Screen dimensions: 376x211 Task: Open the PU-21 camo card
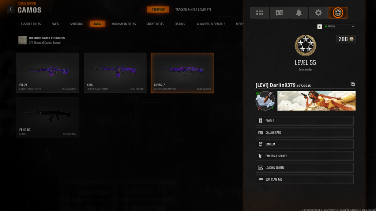48,73
